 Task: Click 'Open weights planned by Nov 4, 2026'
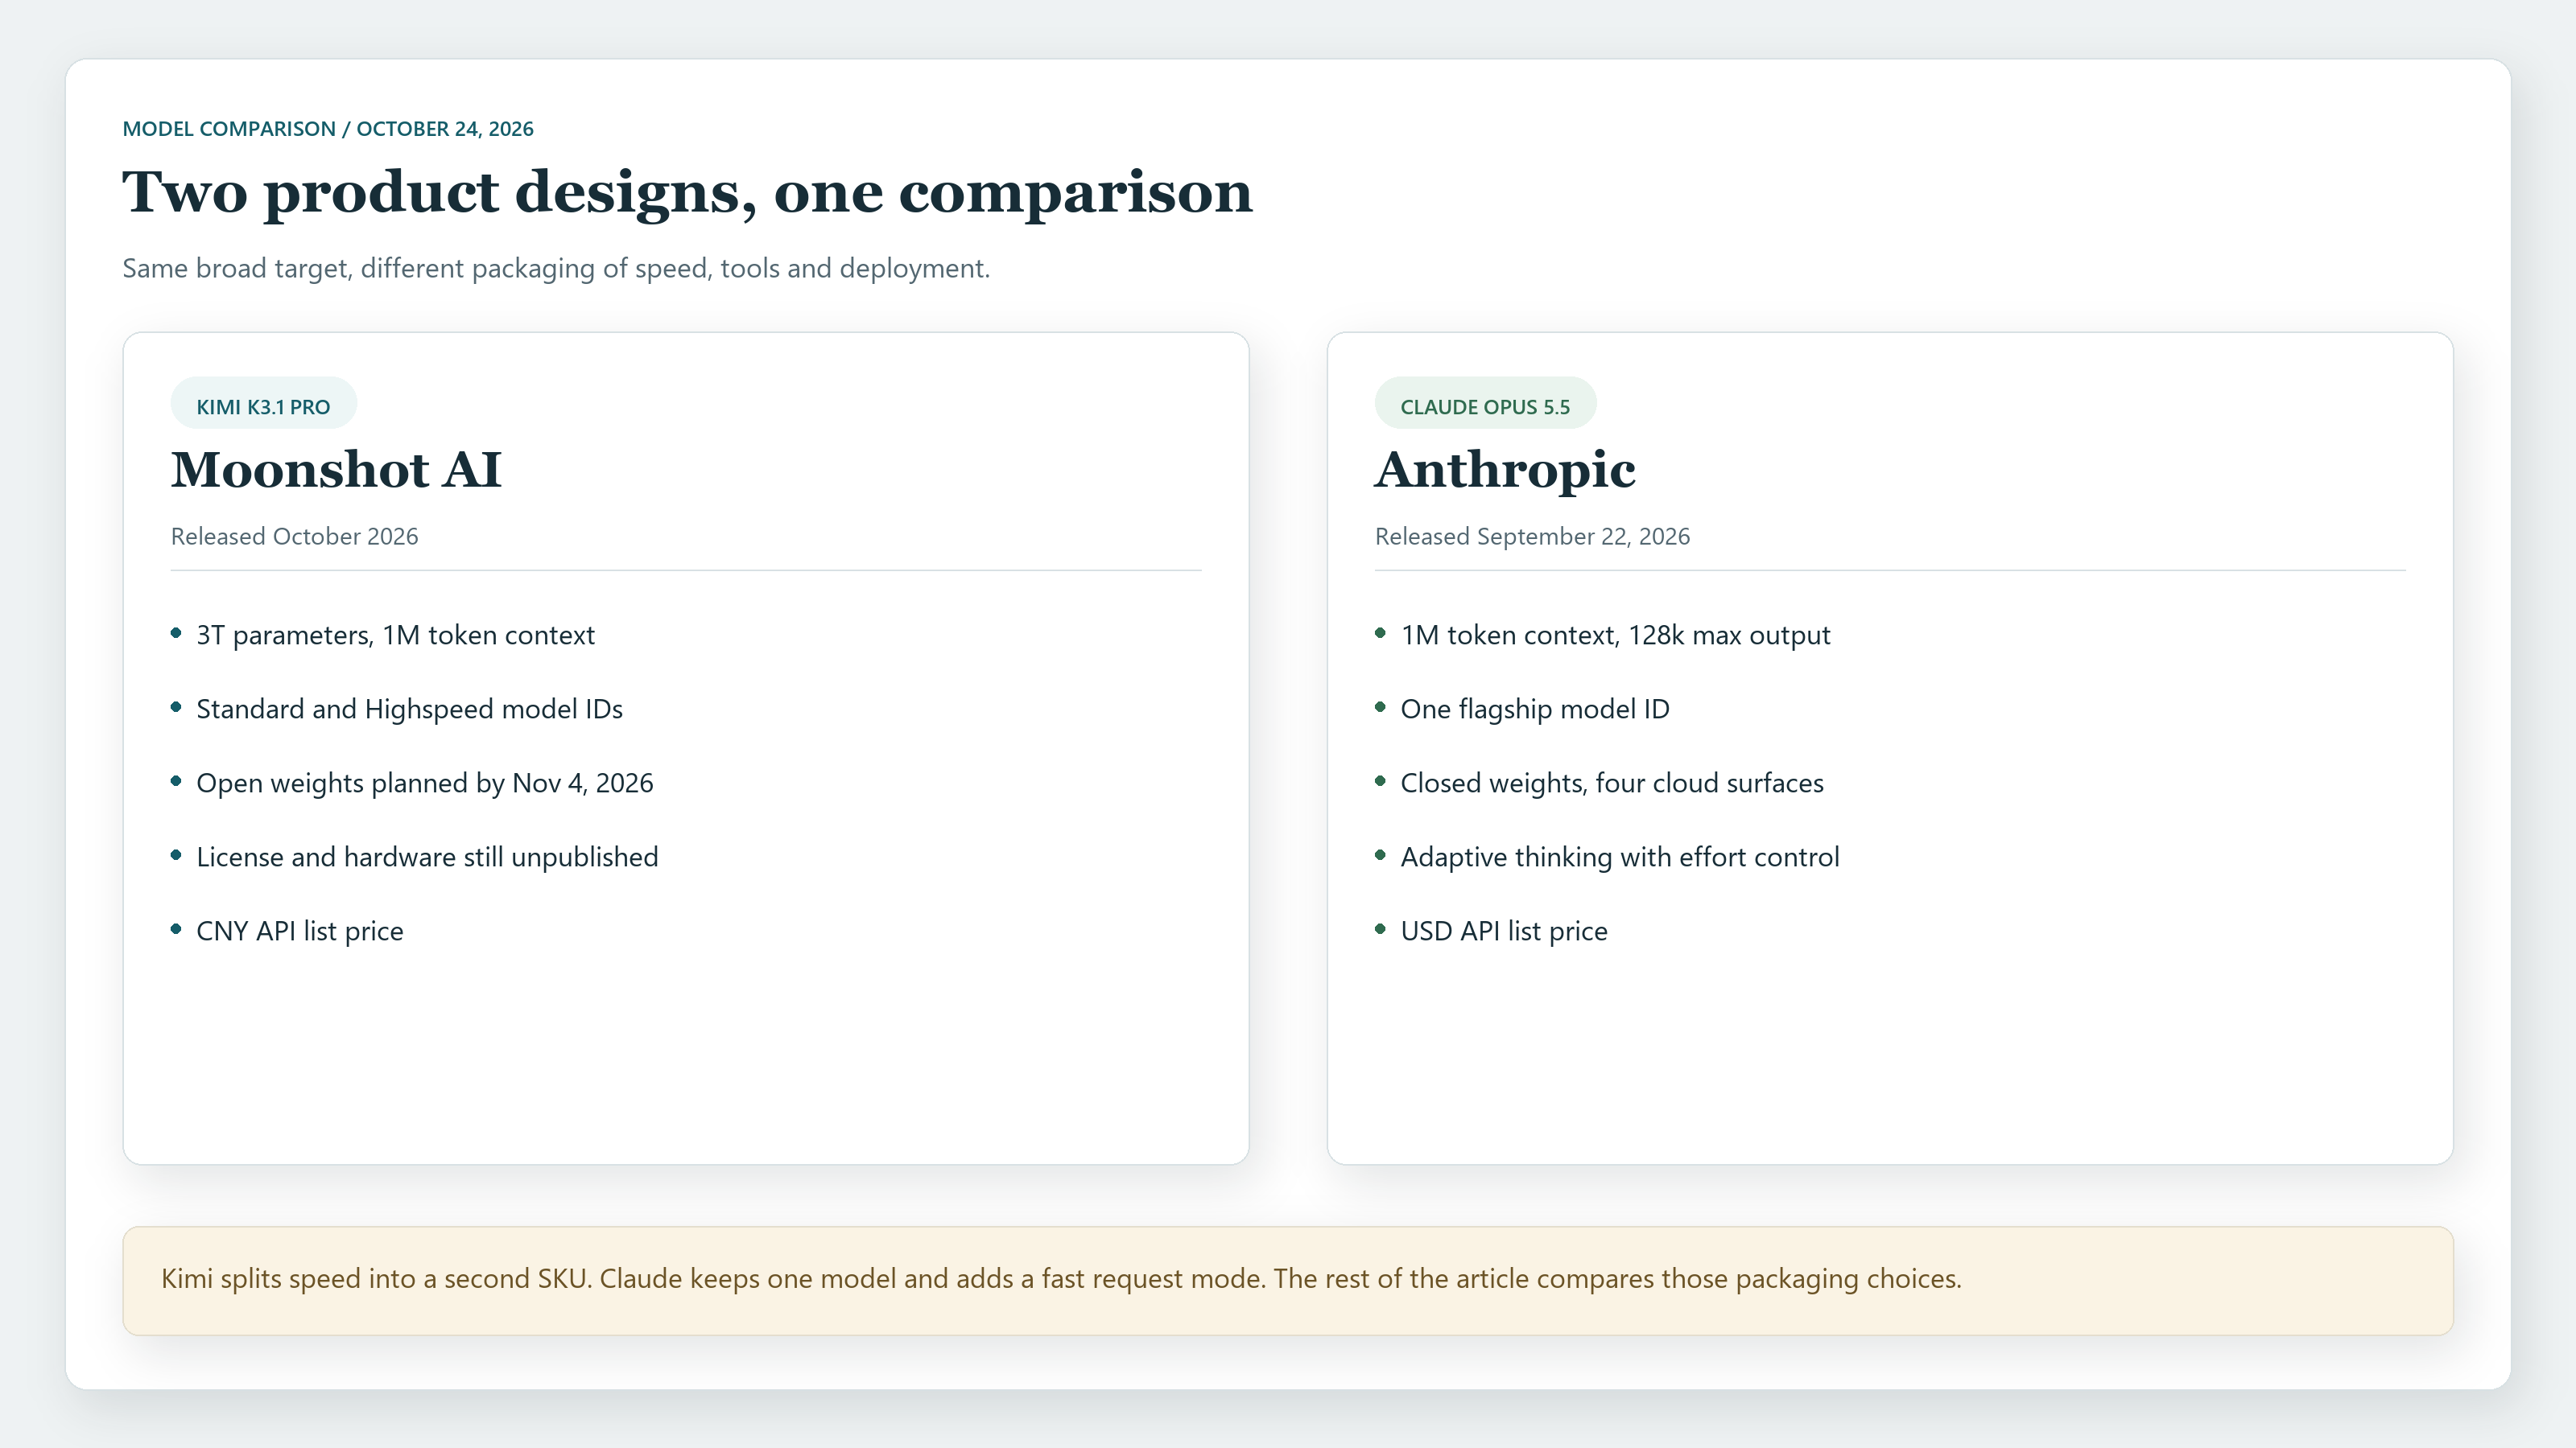(x=424, y=784)
